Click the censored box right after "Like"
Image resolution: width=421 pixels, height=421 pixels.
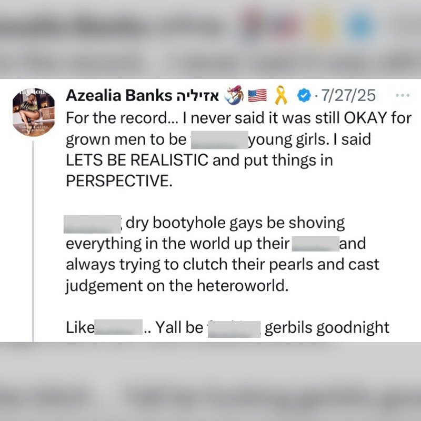(118, 327)
